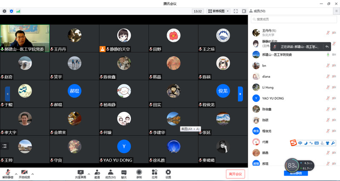The image size is (340, 181).
Task: Click the red 离开会议 button
Action: (235, 174)
